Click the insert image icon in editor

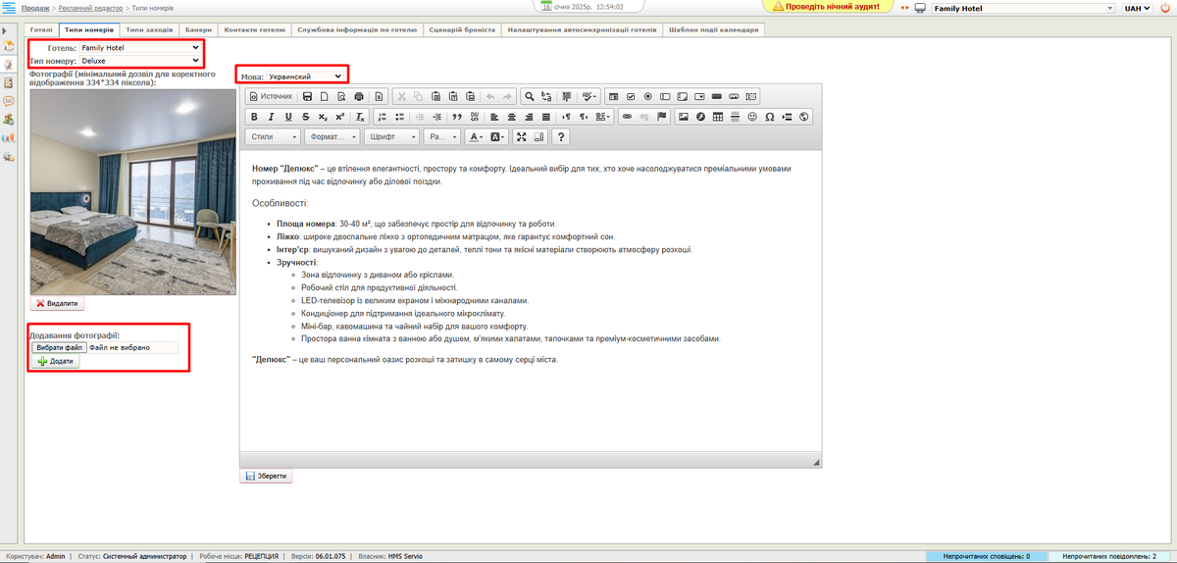[x=684, y=117]
